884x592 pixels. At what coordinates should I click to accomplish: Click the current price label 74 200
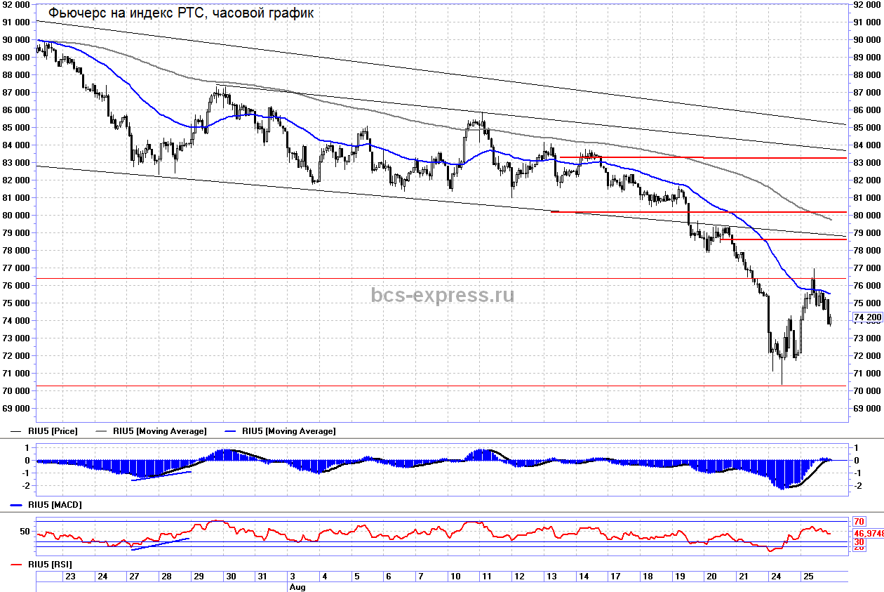pyautogui.click(x=866, y=317)
